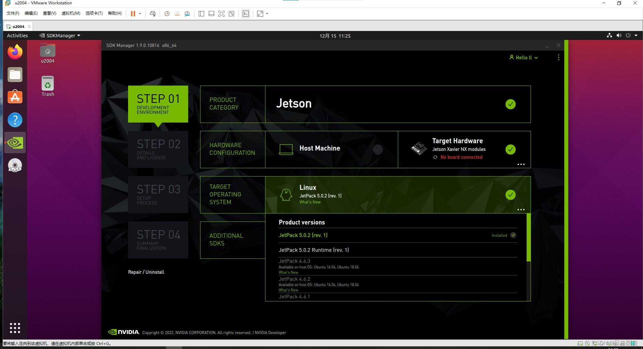The width and height of the screenshot is (643, 349).
Task: Click the VMware pause virtual machine icon
Action: (133, 14)
